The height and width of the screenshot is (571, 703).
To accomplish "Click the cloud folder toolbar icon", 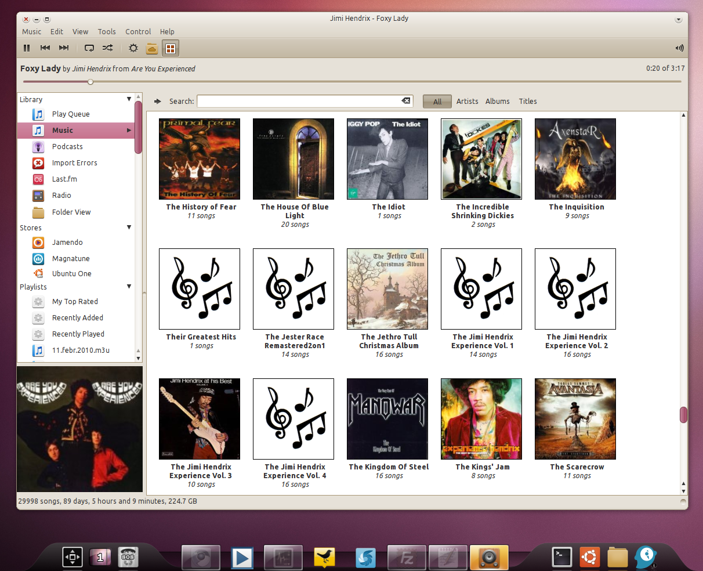I will (x=151, y=49).
